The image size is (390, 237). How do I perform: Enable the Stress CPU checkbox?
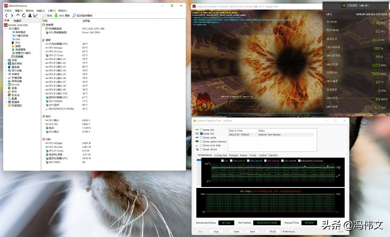tap(201, 130)
